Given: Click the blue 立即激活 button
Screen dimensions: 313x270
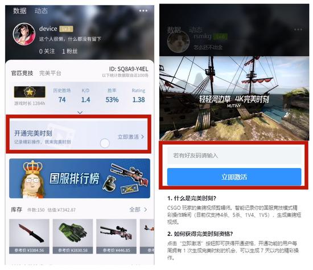Looking at the screenshot, I should click(x=234, y=177).
